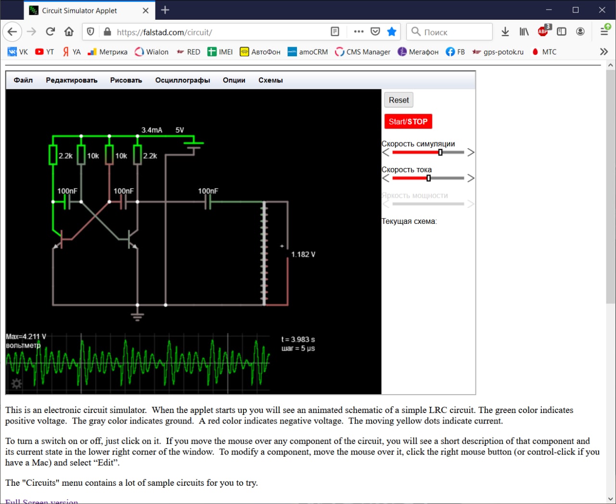
Task: Increase Скорость тока with right arrow
Action: coord(471,178)
